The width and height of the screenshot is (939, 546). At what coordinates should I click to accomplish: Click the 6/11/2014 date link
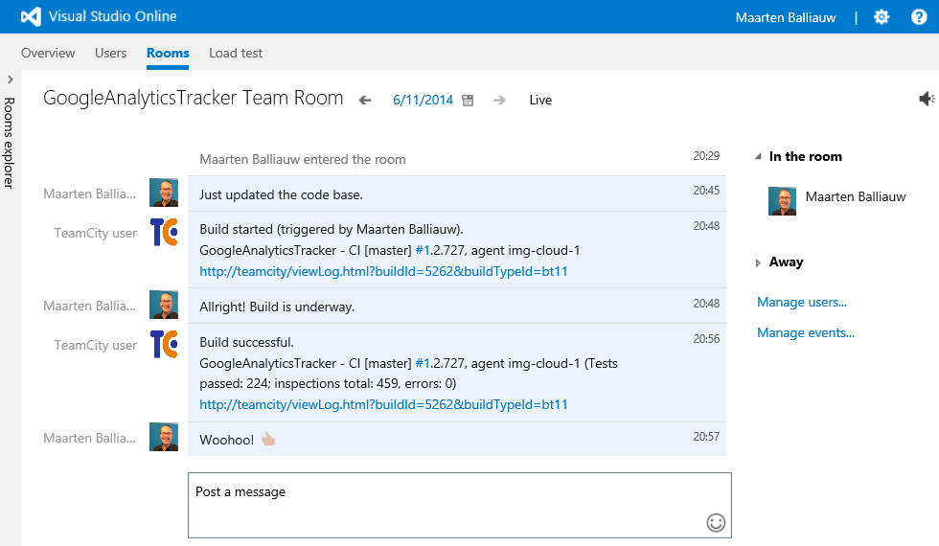(x=423, y=100)
